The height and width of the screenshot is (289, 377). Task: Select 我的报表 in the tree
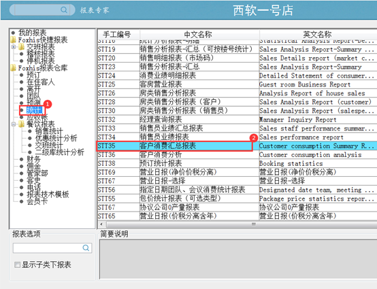tap(33, 33)
